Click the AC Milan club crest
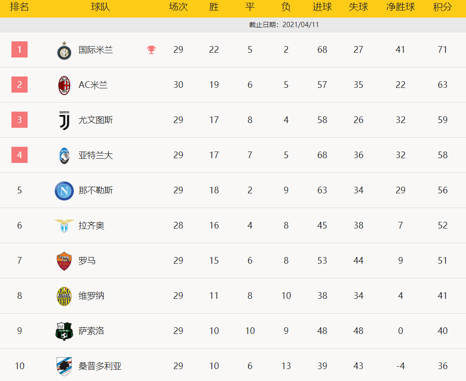Screen dimensions: 466x381 pyautogui.click(x=64, y=86)
